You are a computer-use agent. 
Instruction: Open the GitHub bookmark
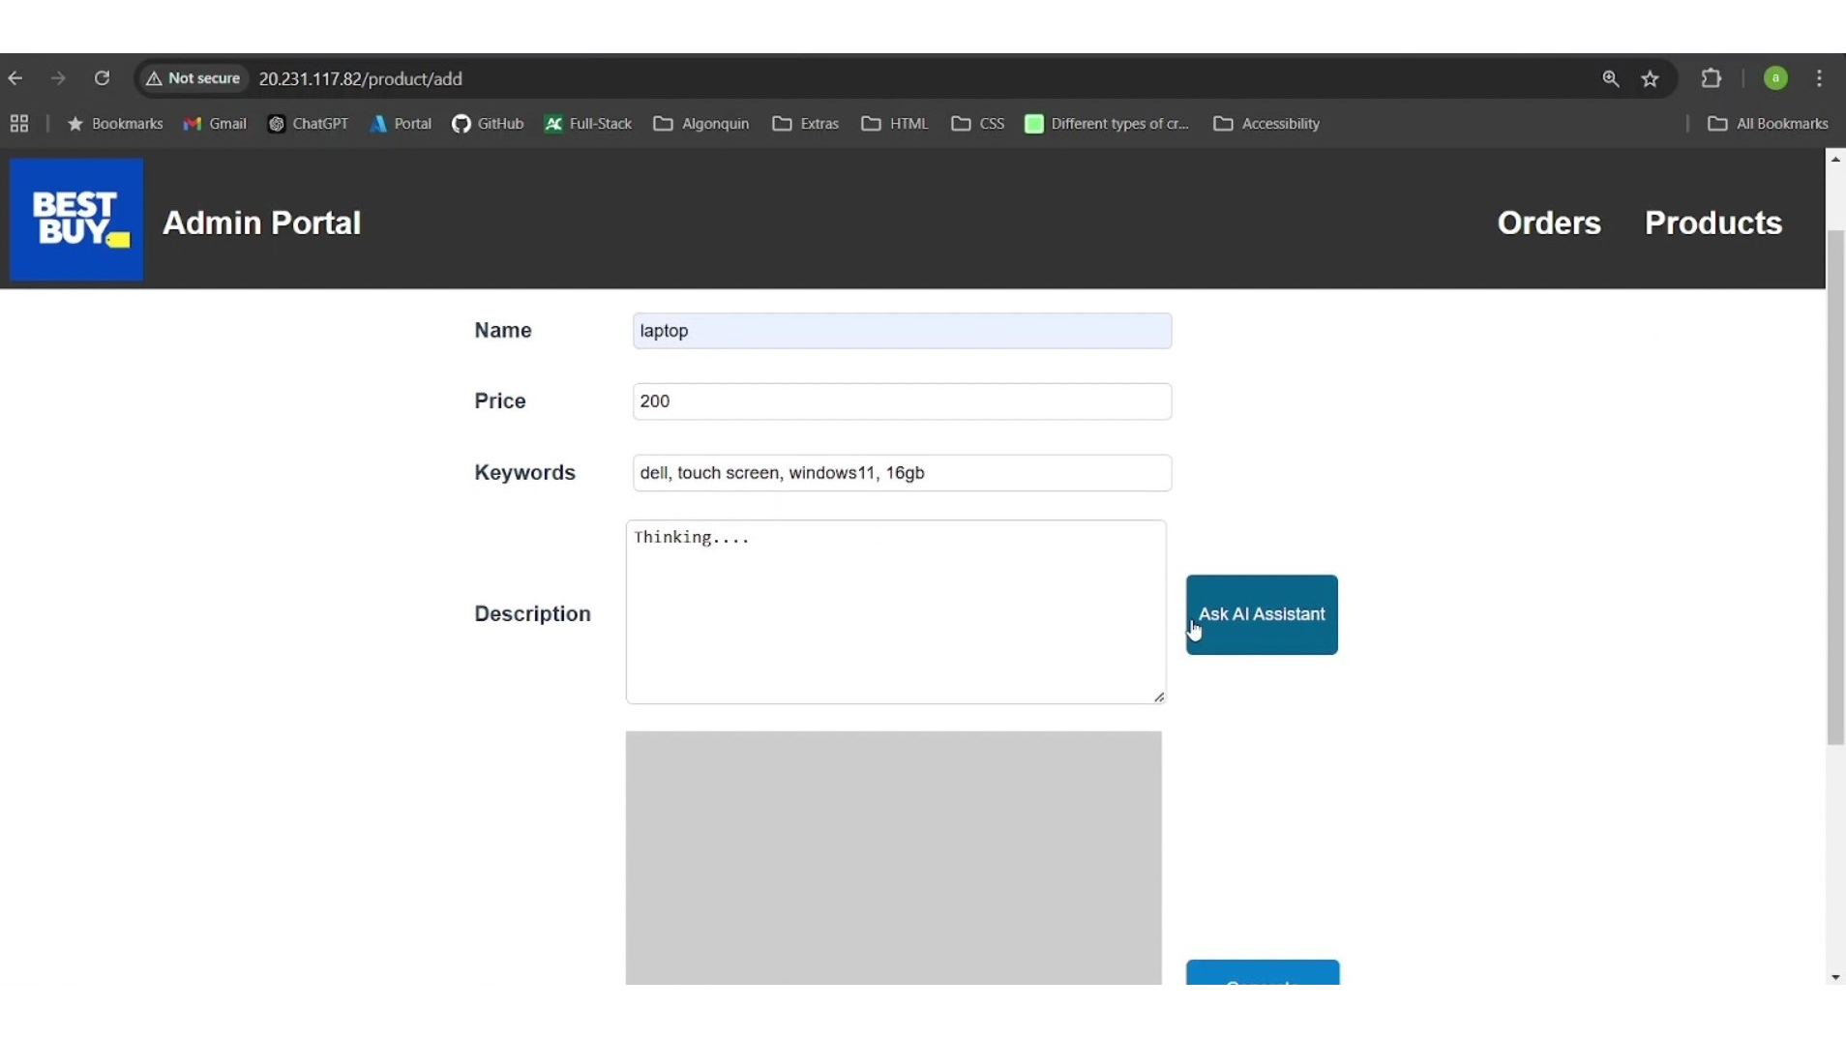point(488,124)
